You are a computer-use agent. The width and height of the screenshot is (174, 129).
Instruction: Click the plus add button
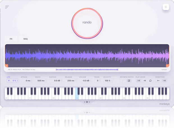coord(166,7)
